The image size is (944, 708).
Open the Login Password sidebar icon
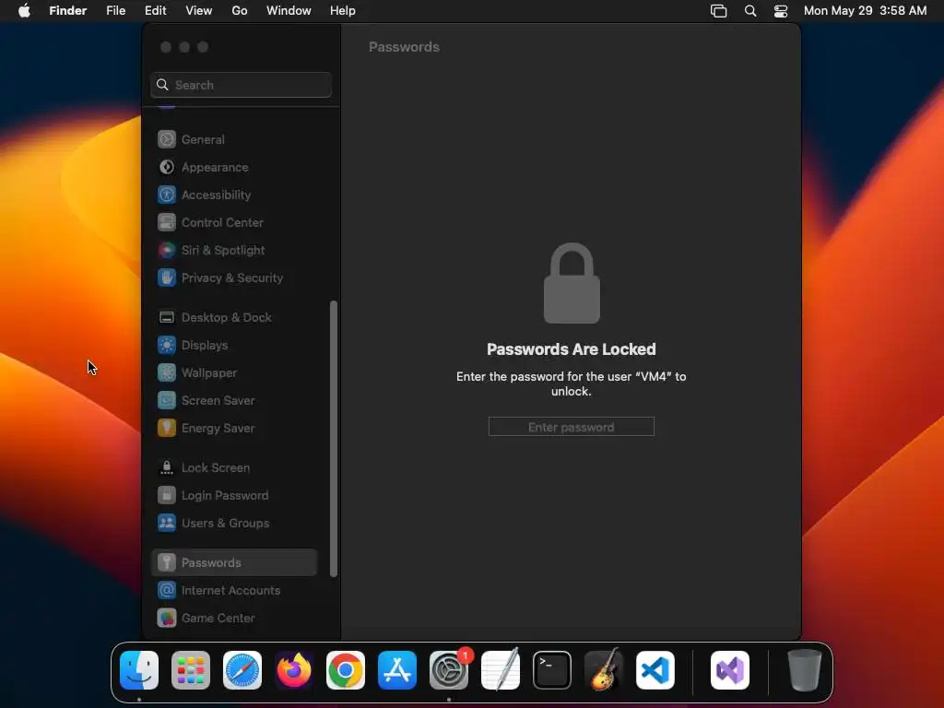167,495
